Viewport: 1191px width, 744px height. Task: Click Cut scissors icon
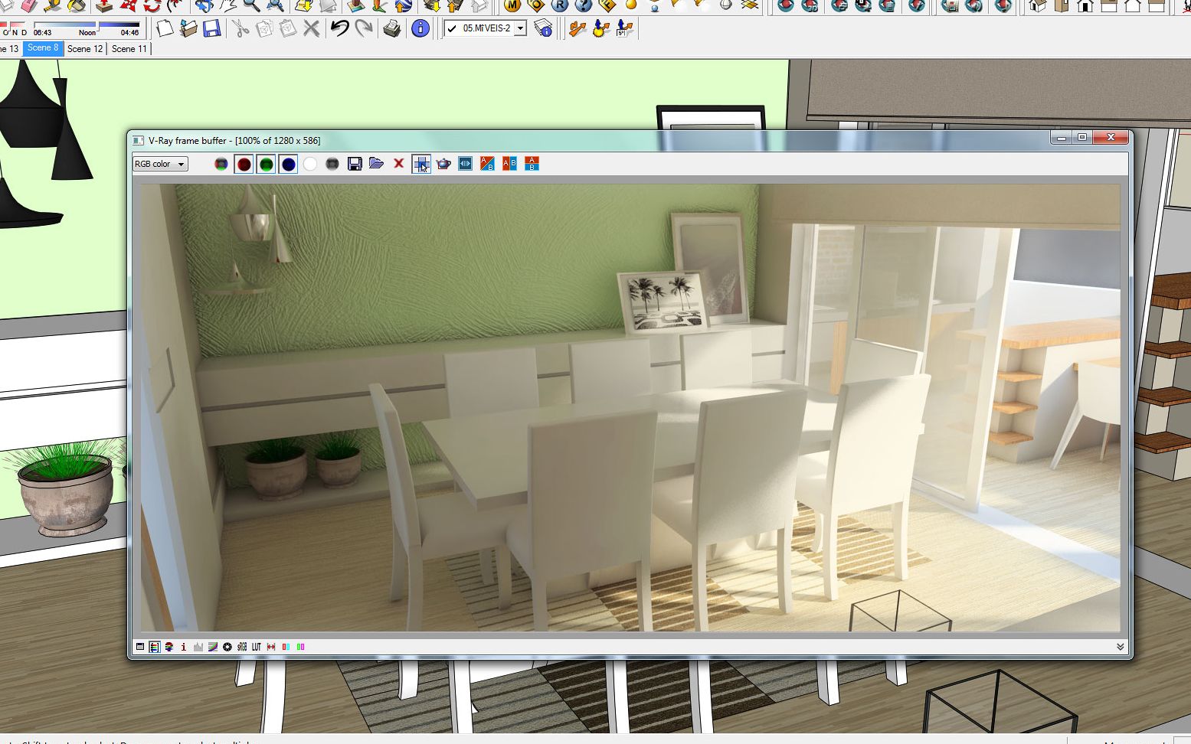click(x=240, y=28)
